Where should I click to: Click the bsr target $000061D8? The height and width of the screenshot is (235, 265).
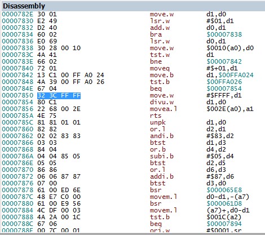pyautogui.click(x=224, y=203)
